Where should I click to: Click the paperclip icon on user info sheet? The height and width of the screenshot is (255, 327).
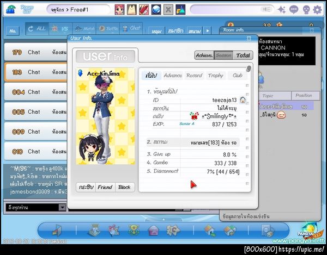coord(248,69)
